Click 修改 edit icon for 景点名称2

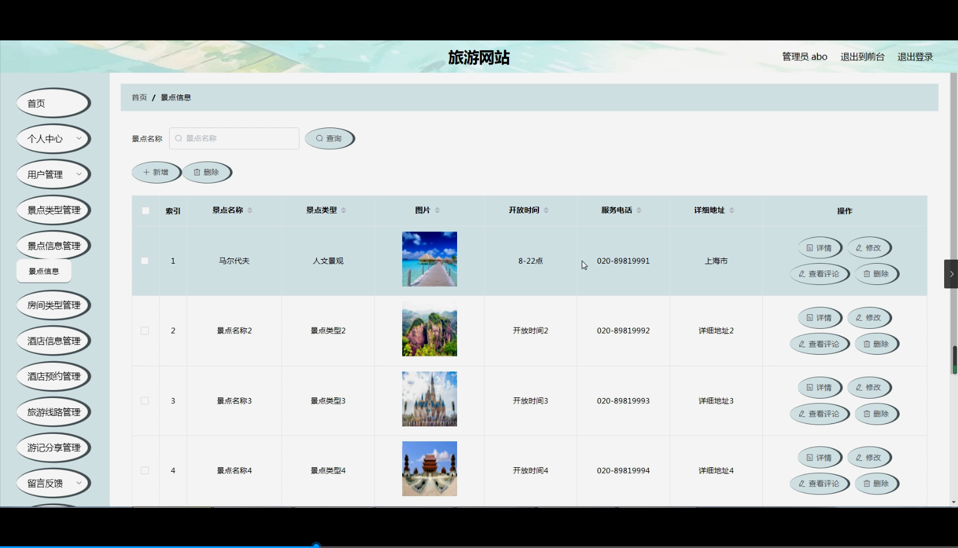(859, 318)
